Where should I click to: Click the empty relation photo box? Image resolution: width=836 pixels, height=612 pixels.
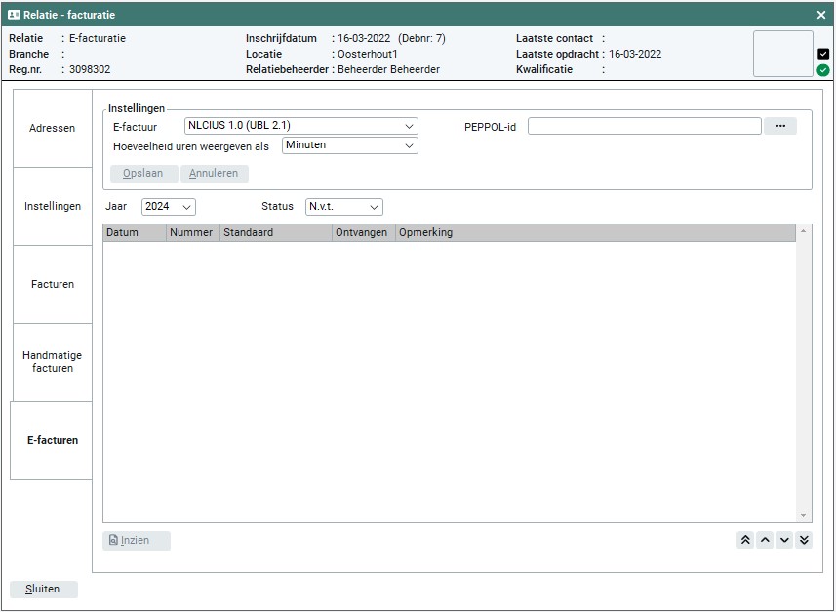click(x=782, y=54)
